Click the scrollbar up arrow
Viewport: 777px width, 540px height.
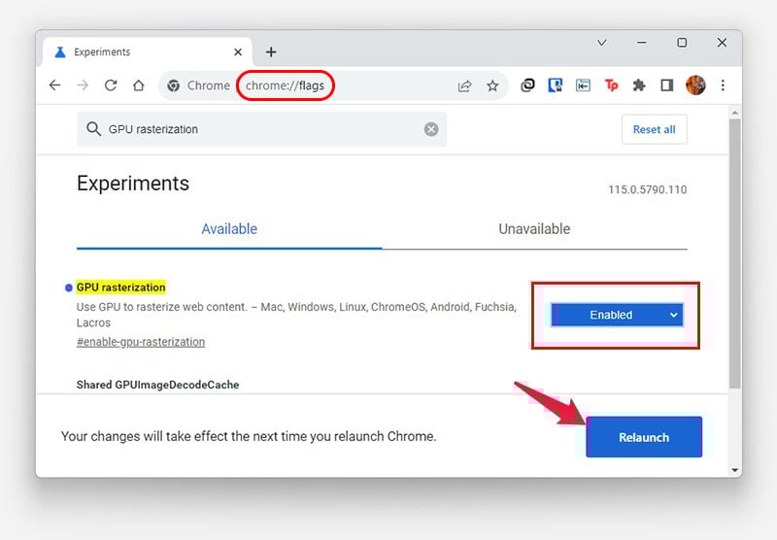point(735,113)
